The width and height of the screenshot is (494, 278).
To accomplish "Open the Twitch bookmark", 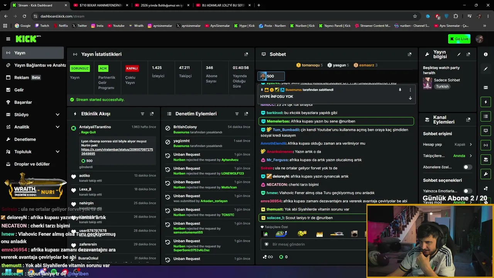I will point(42,26).
